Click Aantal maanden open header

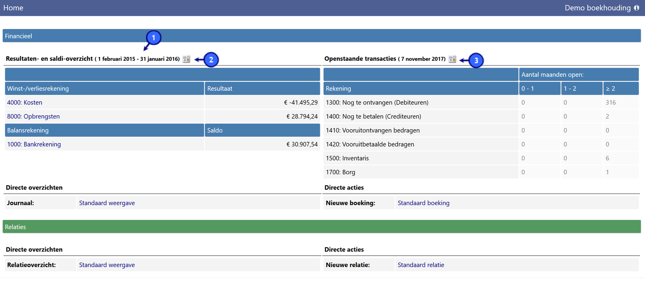579,75
